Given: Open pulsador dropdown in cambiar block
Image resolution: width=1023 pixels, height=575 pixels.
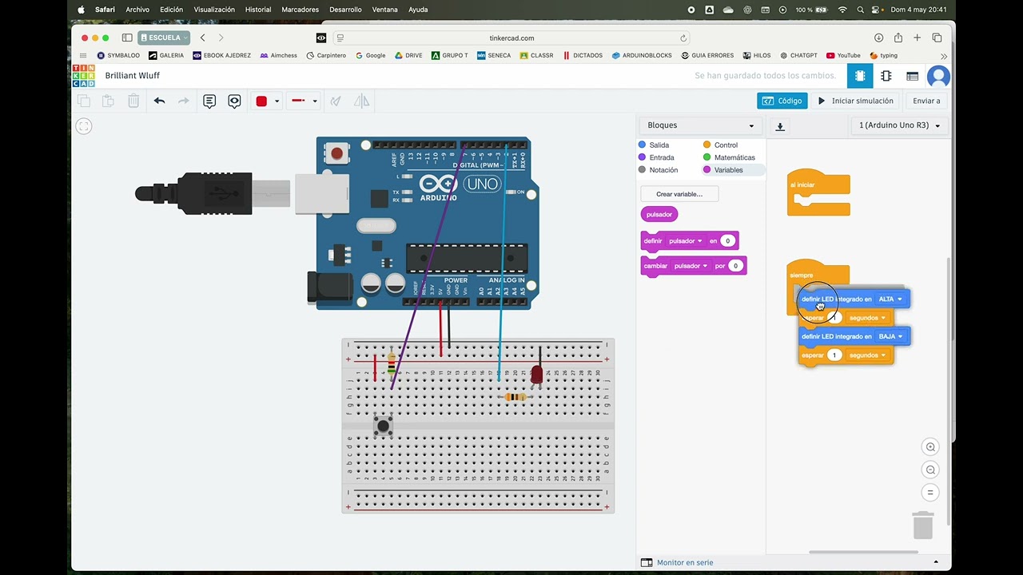Looking at the screenshot, I should [x=691, y=266].
